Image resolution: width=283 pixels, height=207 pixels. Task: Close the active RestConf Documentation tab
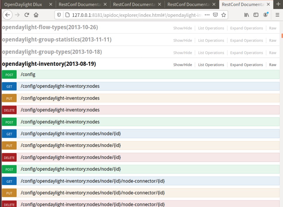point(268,4)
